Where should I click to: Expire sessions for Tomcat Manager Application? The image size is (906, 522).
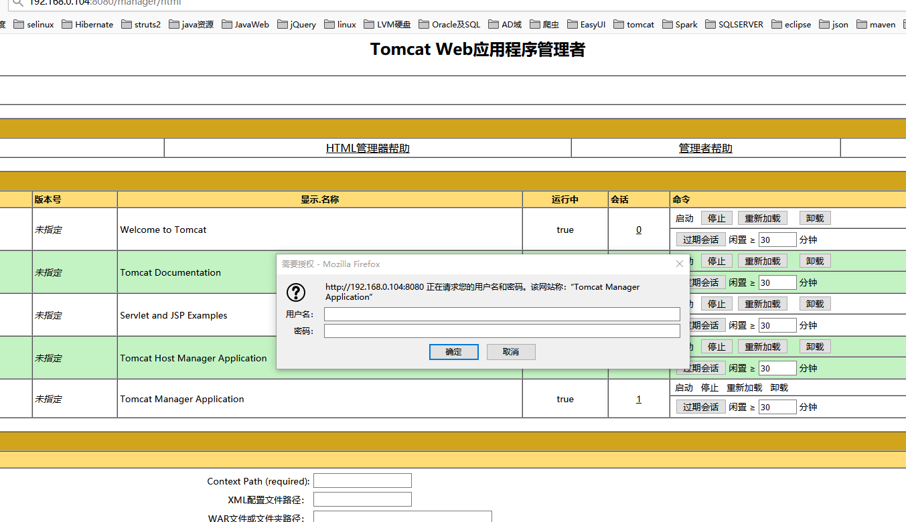[x=700, y=407]
